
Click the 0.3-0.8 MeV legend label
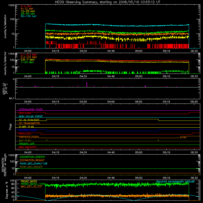(29, 57)
